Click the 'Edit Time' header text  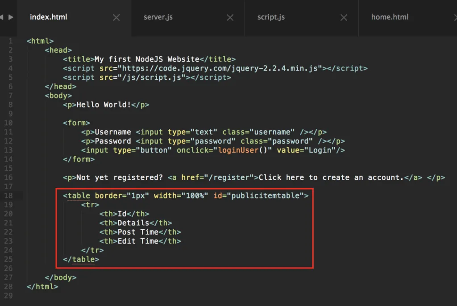tap(138, 241)
